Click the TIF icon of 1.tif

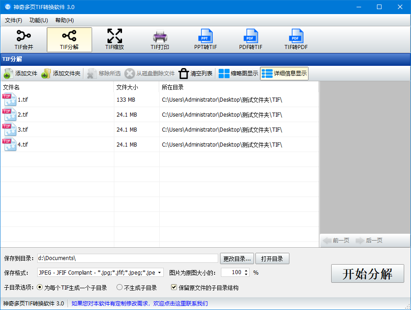pyautogui.click(x=9, y=100)
